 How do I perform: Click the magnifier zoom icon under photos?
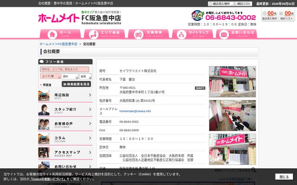click(x=253, y=170)
